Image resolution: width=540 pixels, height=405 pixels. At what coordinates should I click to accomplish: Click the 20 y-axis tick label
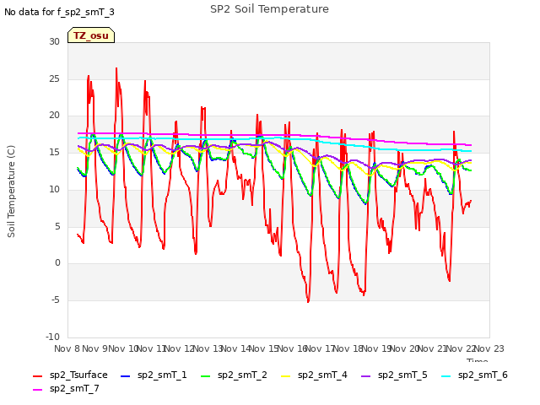pos(54,116)
